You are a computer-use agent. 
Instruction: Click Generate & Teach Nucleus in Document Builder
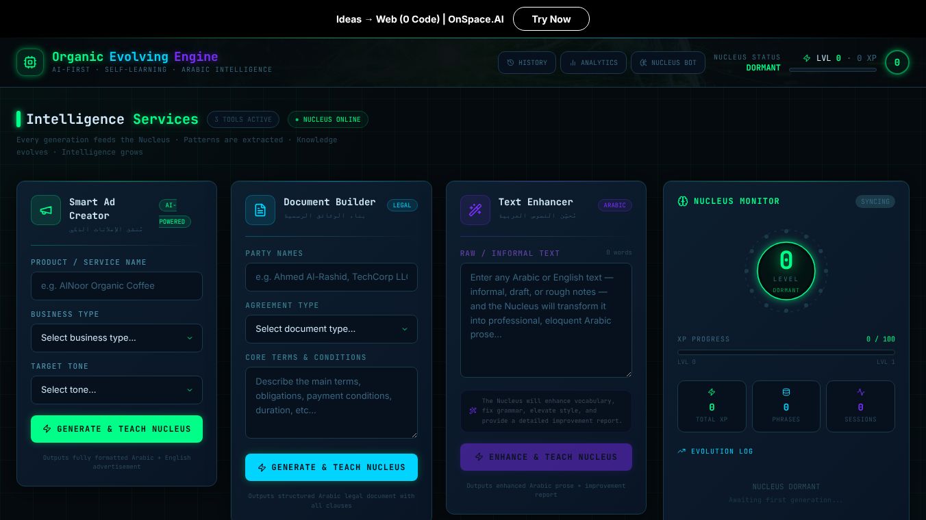point(331,467)
